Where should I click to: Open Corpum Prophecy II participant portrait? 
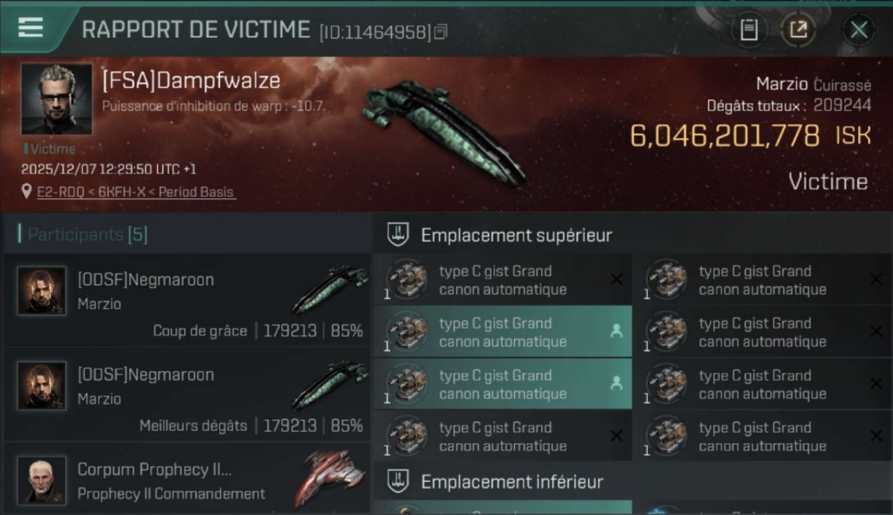[42, 480]
